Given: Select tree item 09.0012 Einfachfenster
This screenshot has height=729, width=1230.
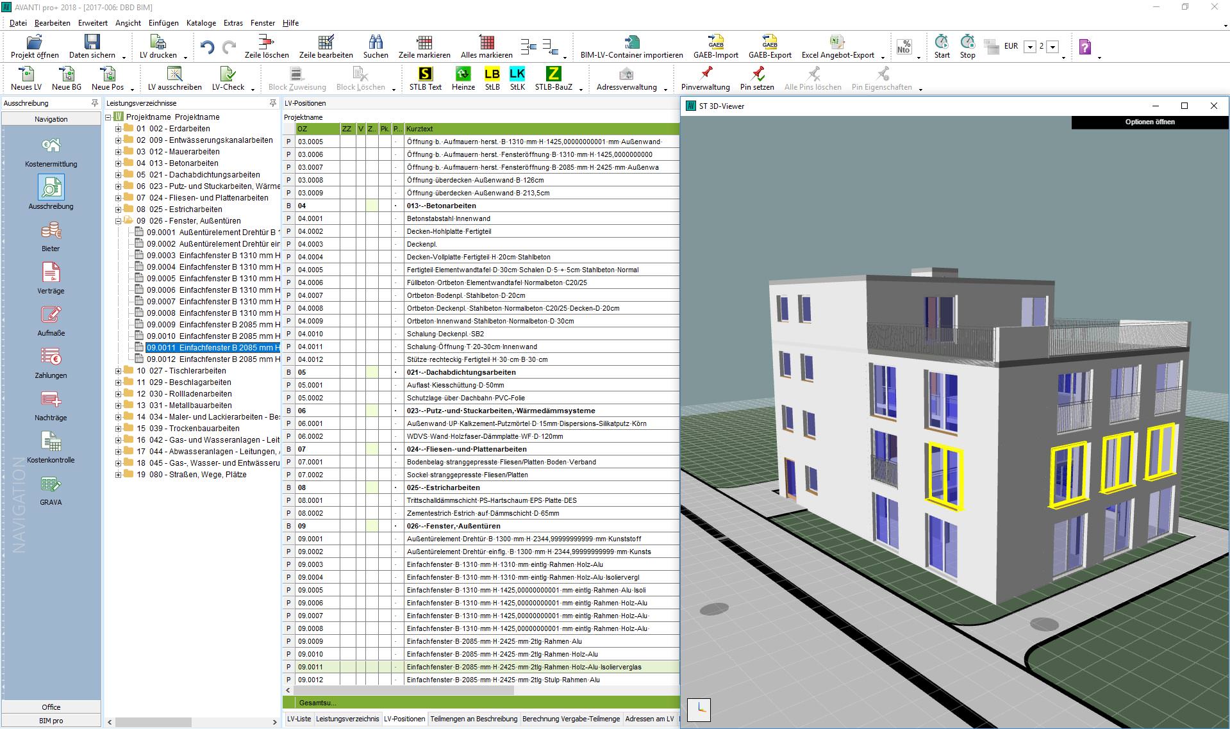Looking at the screenshot, I should coord(213,359).
